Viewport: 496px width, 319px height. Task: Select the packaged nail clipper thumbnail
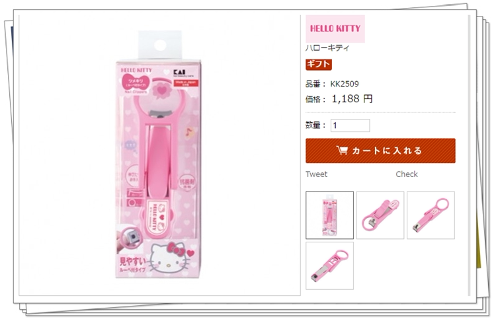click(329, 215)
